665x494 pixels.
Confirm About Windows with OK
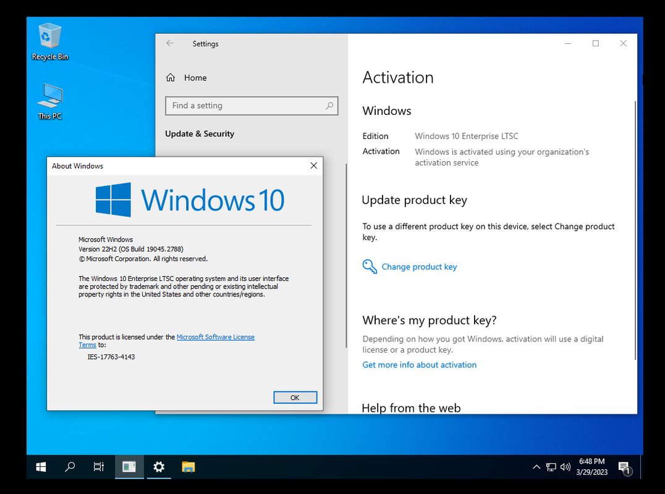[295, 398]
